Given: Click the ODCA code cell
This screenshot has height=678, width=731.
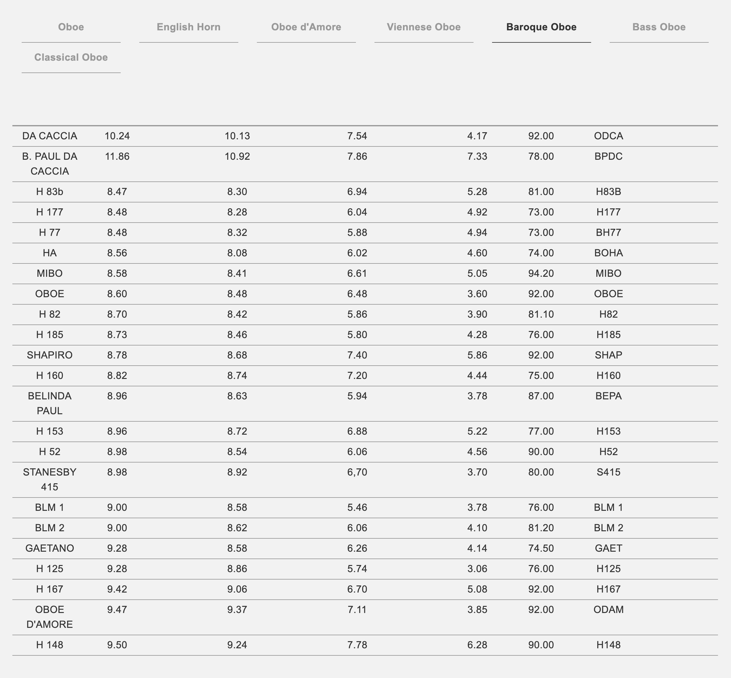Looking at the screenshot, I should (608, 136).
